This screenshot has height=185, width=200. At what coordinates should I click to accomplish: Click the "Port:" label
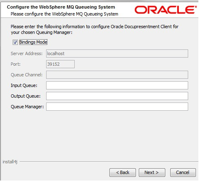pos(16,64)
